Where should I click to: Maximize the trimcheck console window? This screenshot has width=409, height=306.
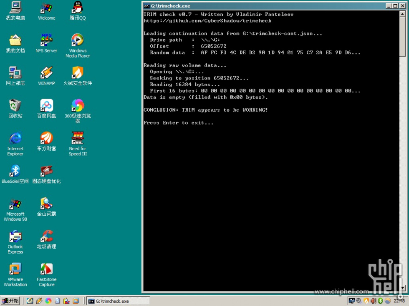(396, 6)
